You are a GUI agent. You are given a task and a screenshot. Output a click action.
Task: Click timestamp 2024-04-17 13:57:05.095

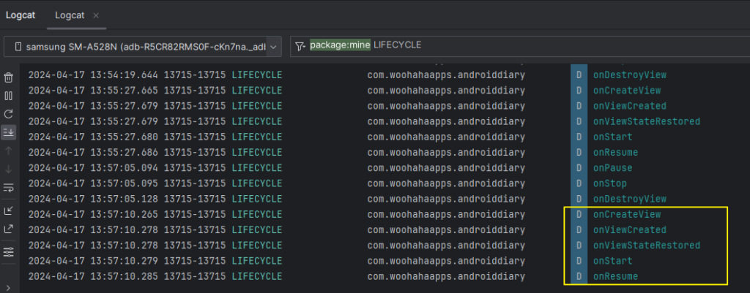tap(93, 183)
